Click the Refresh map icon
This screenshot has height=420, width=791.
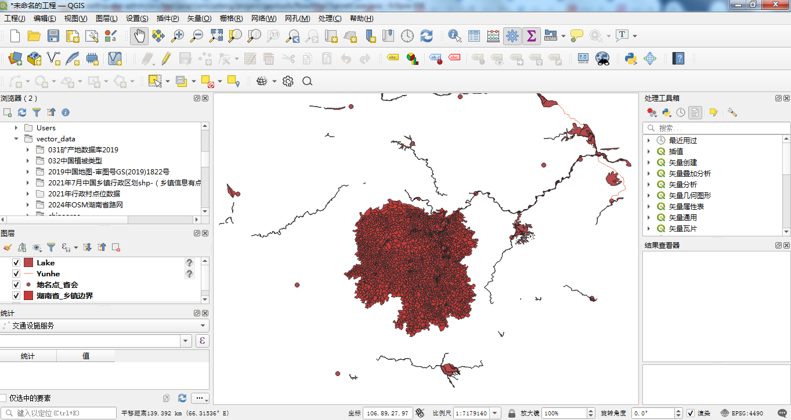[427, 36]
